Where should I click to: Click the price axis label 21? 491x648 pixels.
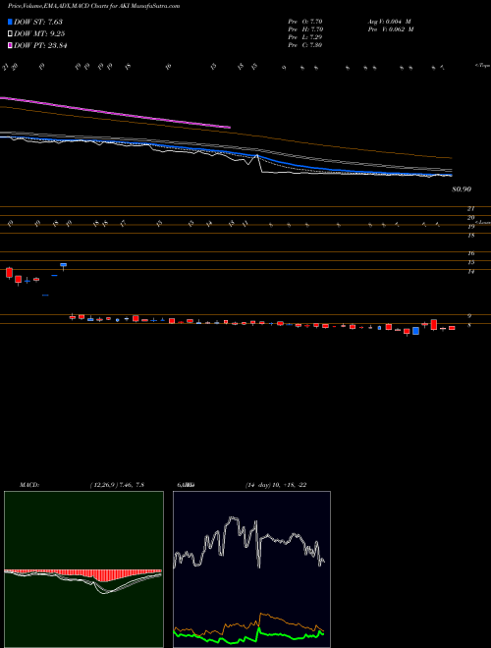(470, 209)
